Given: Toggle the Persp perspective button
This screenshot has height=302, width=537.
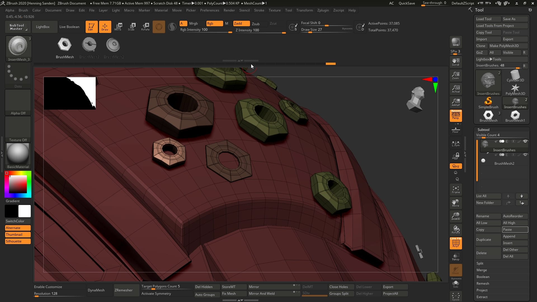Looking at the screenshot, I should (x=456, y=115).
